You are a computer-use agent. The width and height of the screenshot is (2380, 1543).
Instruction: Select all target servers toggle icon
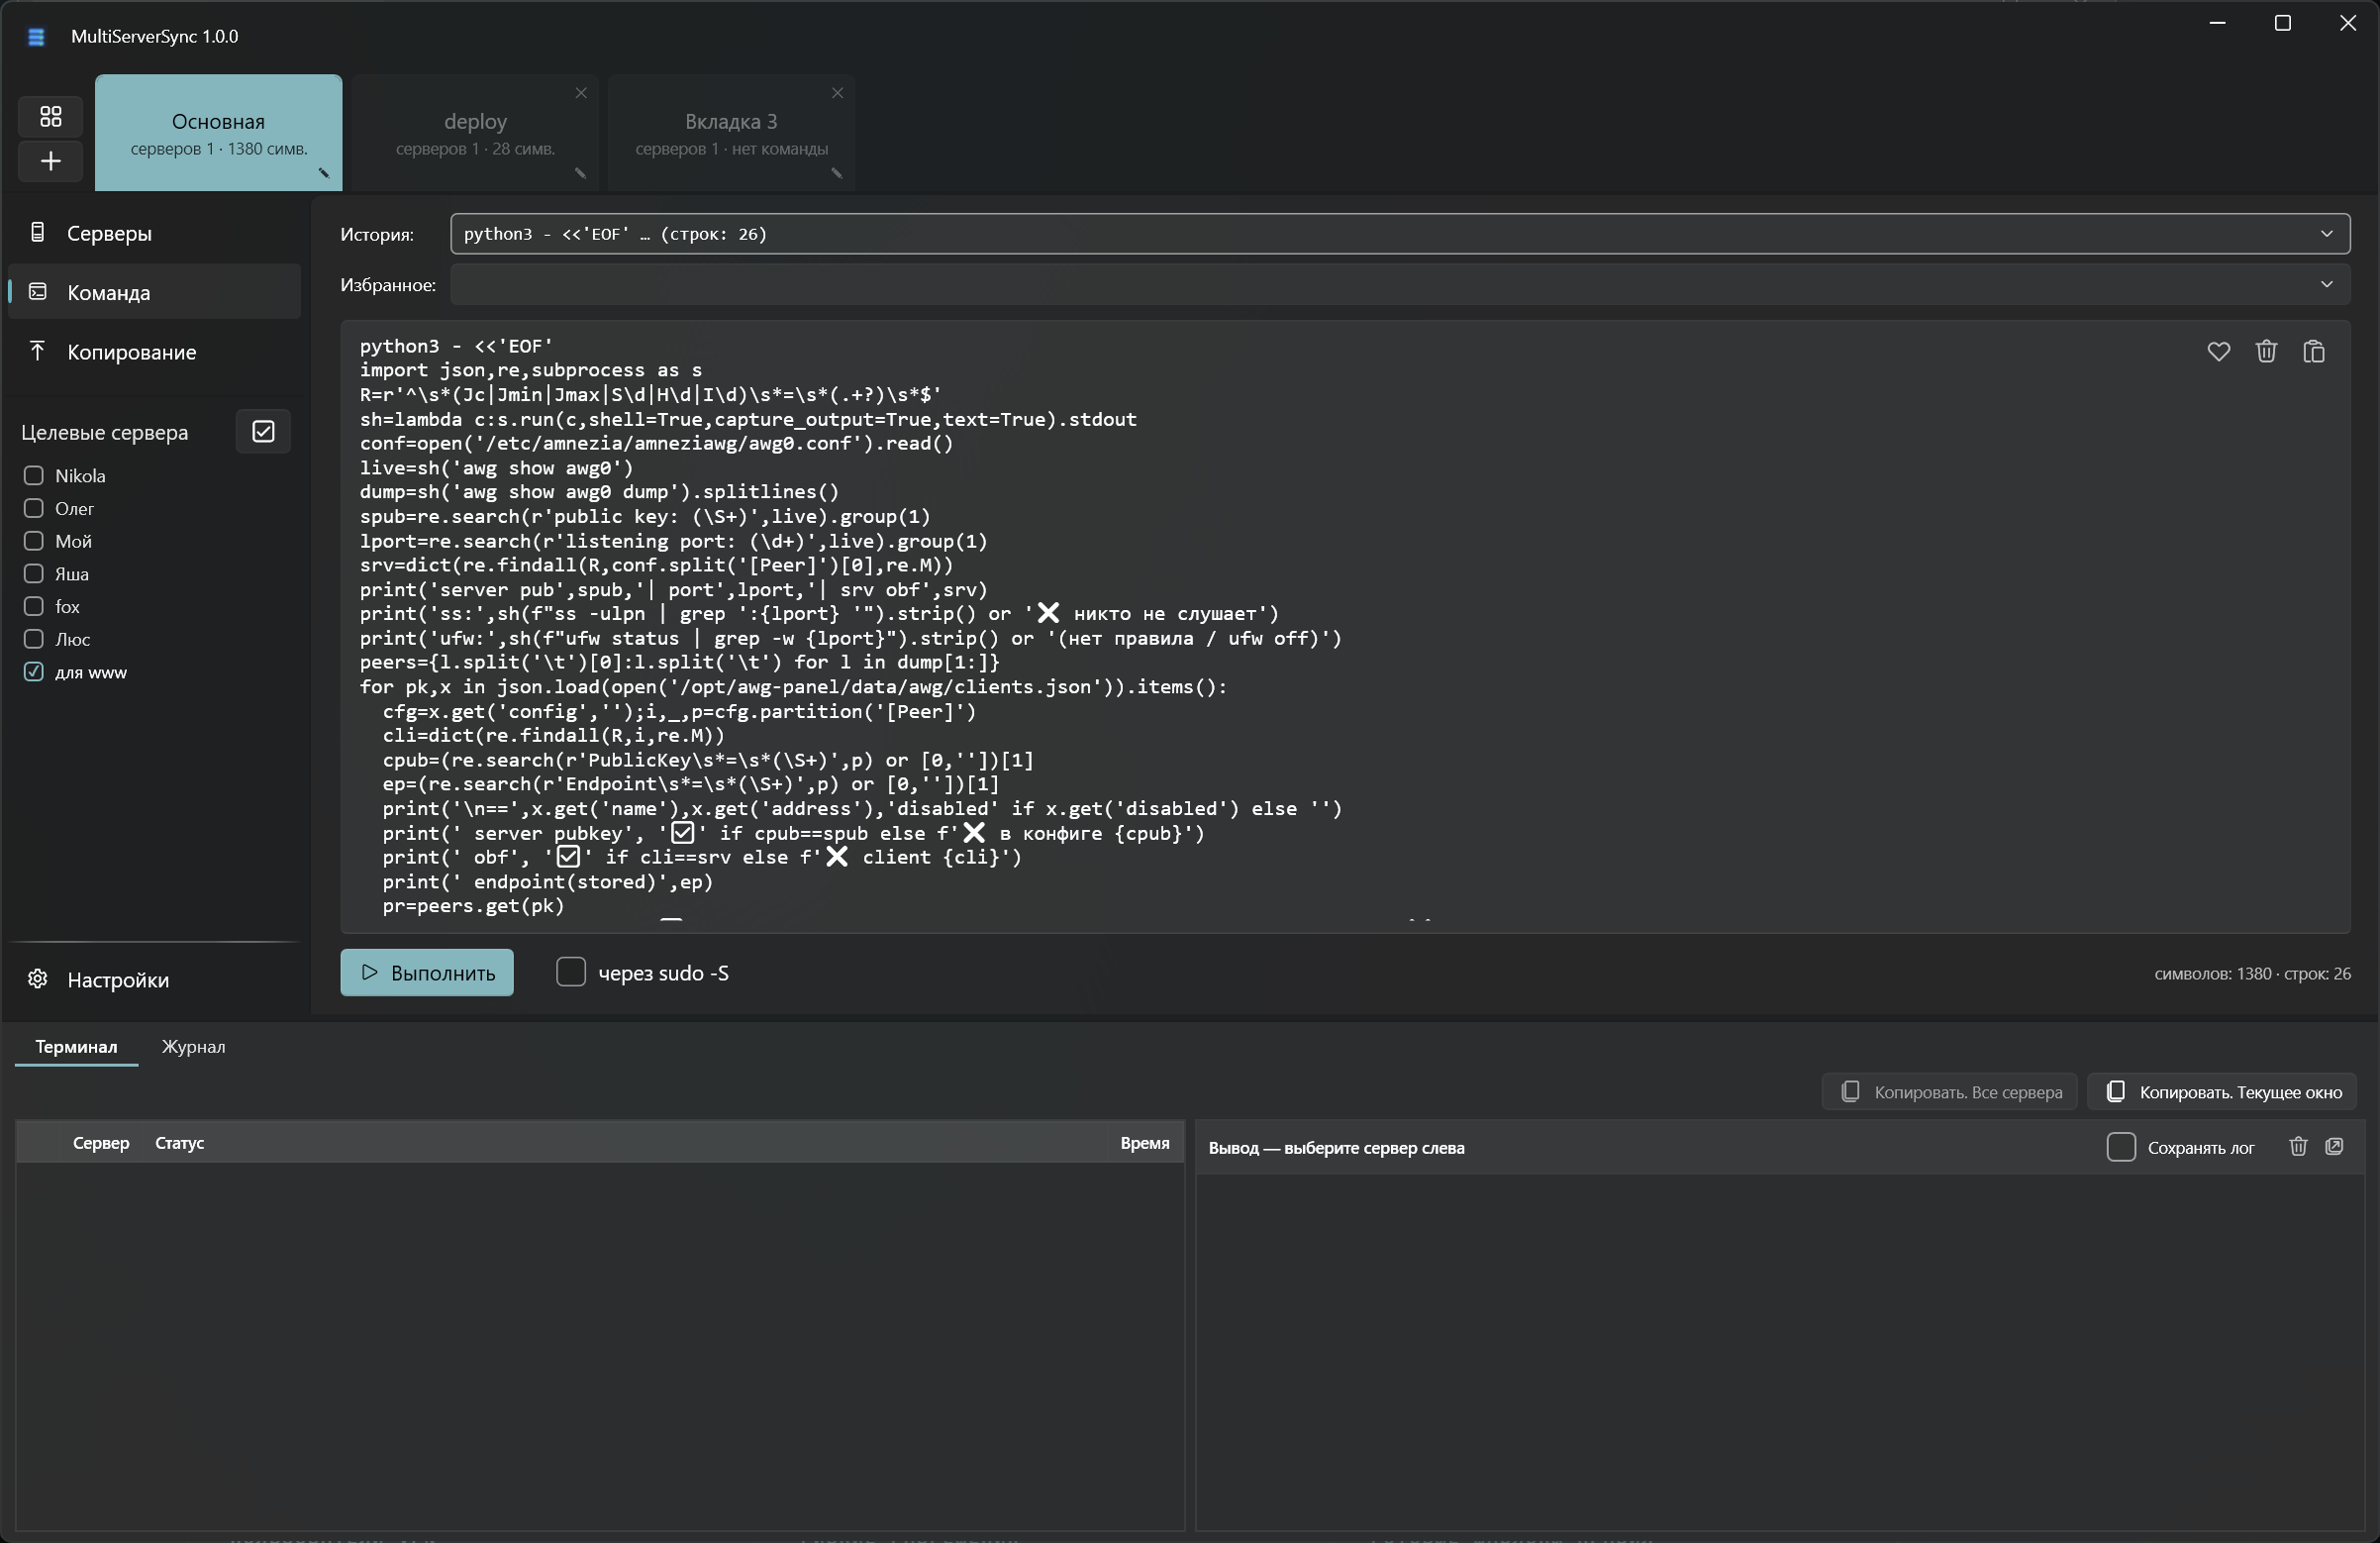point(263,431)
